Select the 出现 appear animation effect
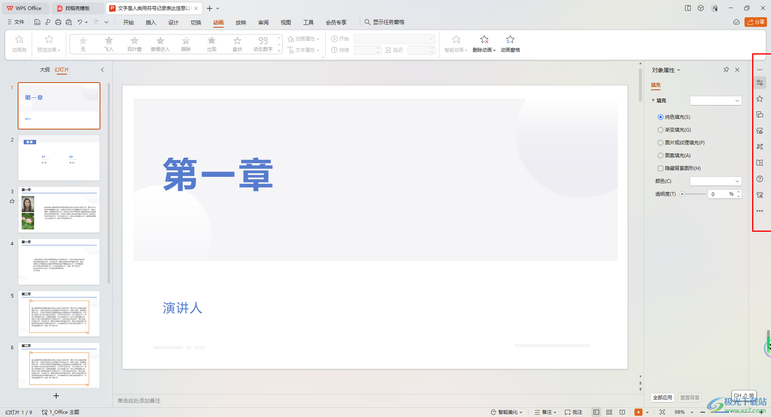 point(212,44)
